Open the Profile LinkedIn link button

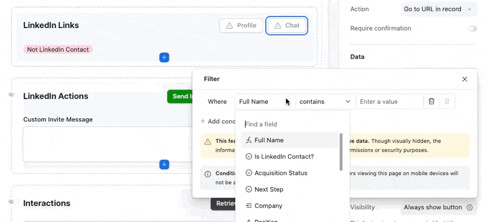(x=241, y=26)
